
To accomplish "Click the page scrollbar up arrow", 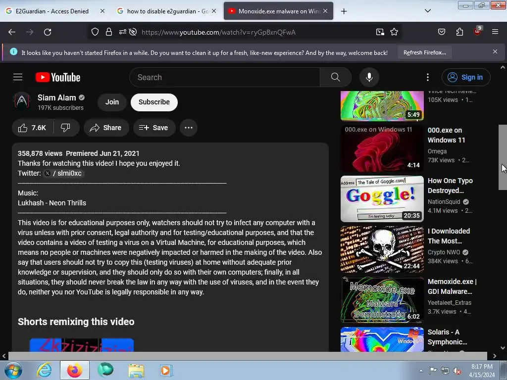I will [x=503, y=67].
